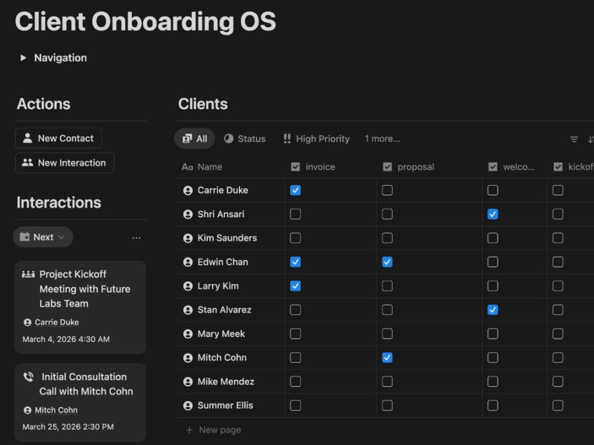Click person icon beside Mitch Cohn table row
The width and height of the screenshot is (594, 445).
tap(188, 358)
